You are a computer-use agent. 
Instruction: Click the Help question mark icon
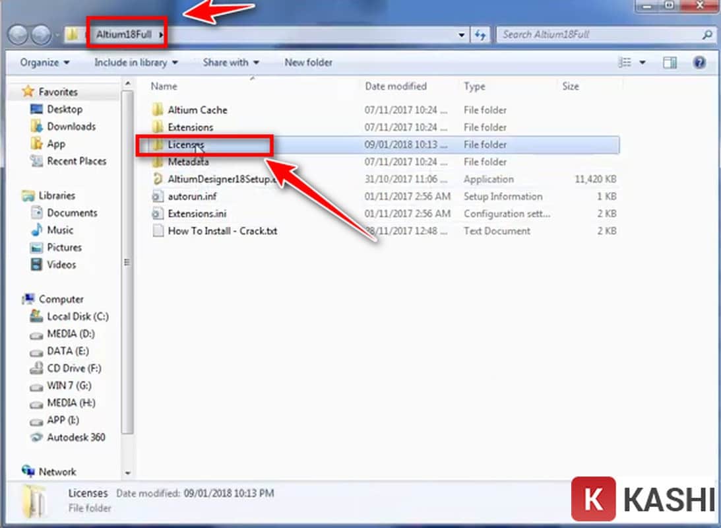tap(699, 62)
